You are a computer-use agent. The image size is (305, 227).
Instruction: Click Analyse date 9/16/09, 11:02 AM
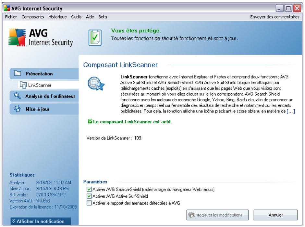pyautogui.click(x=54, y=182)
